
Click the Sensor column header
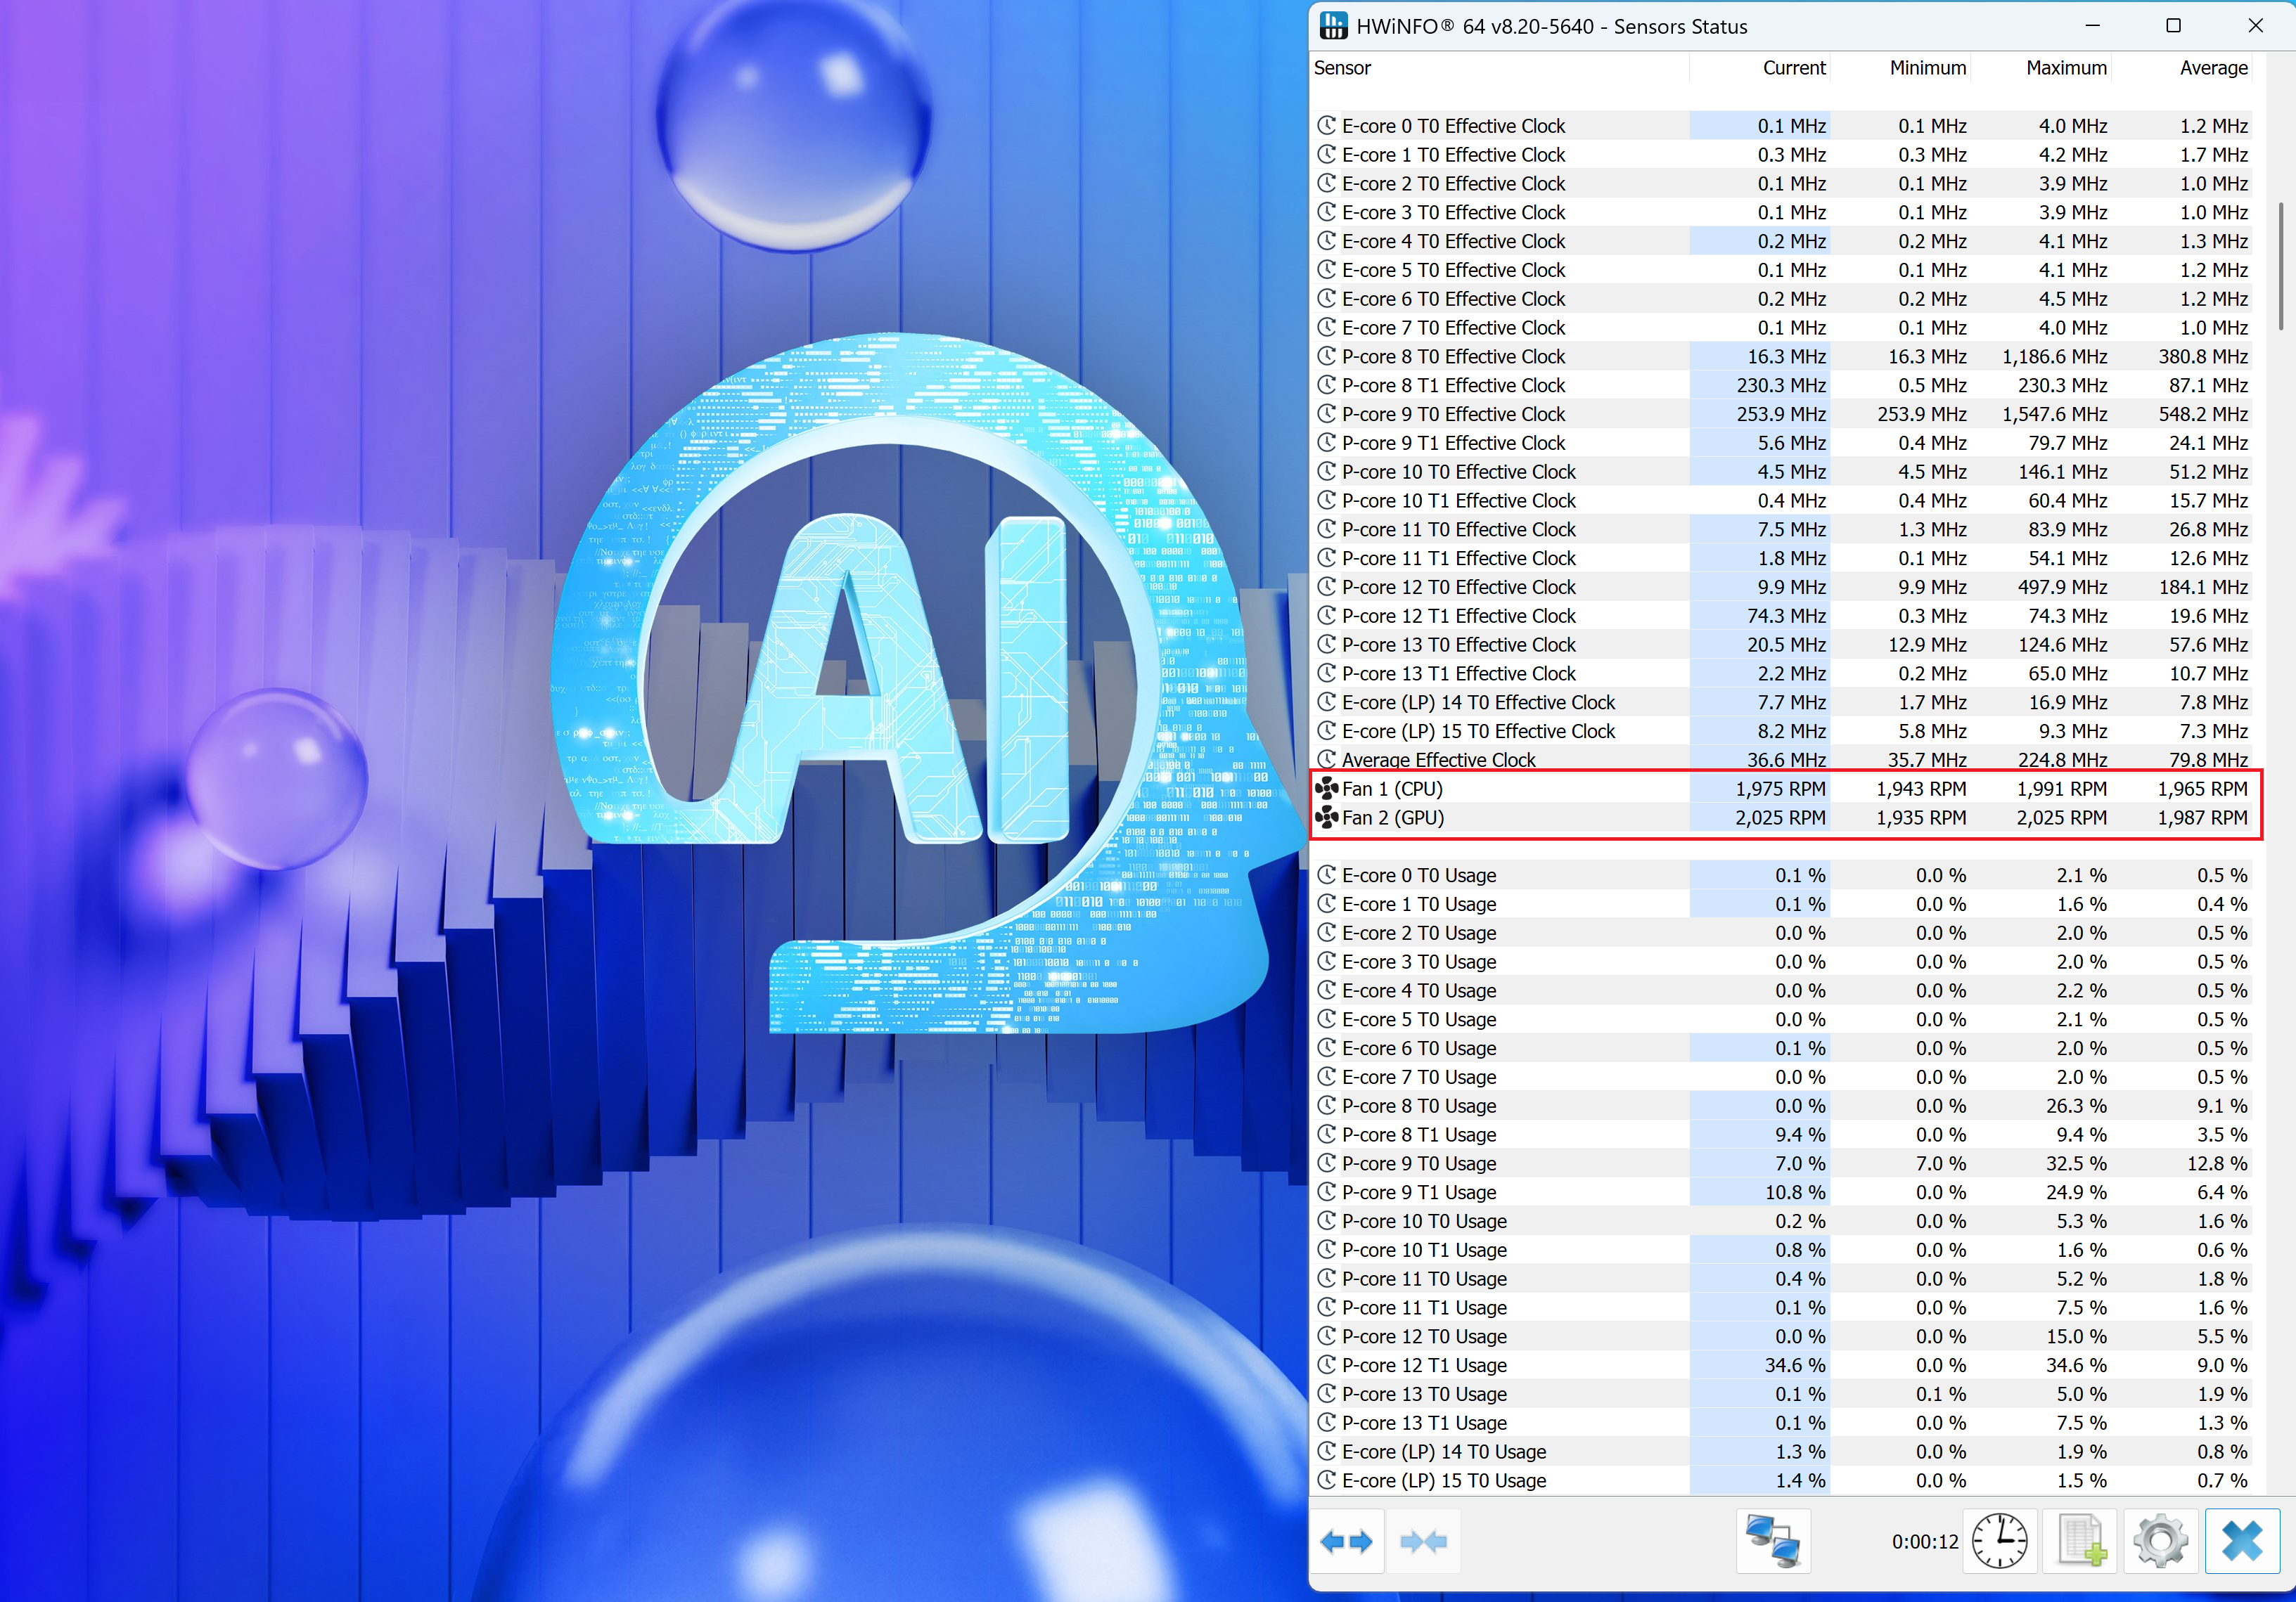coord(1499,68)
